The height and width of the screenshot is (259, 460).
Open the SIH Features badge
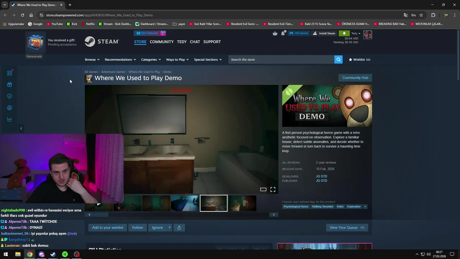tap(150, 33)
